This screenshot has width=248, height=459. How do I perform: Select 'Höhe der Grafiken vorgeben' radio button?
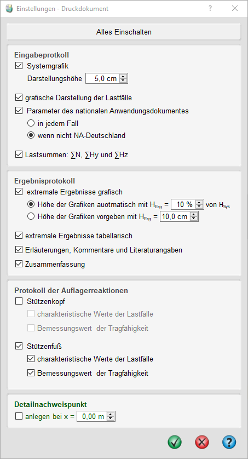[x=31, y=216]
